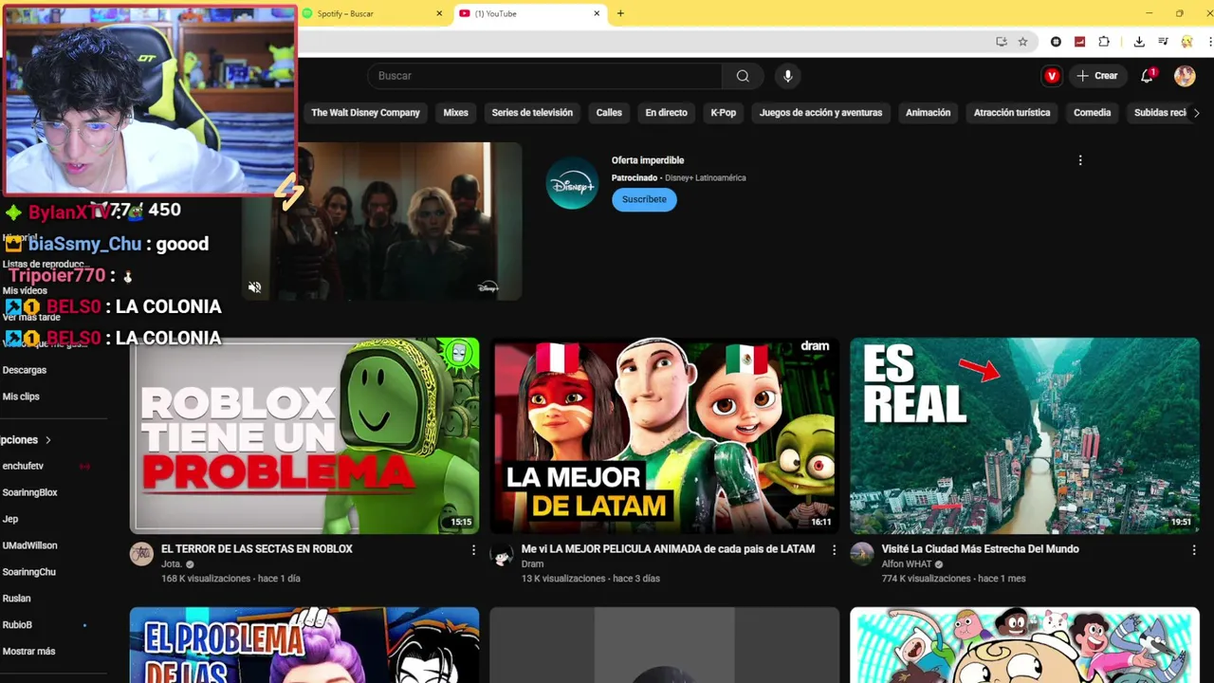Close the YouTube tab

click(597, 13)
